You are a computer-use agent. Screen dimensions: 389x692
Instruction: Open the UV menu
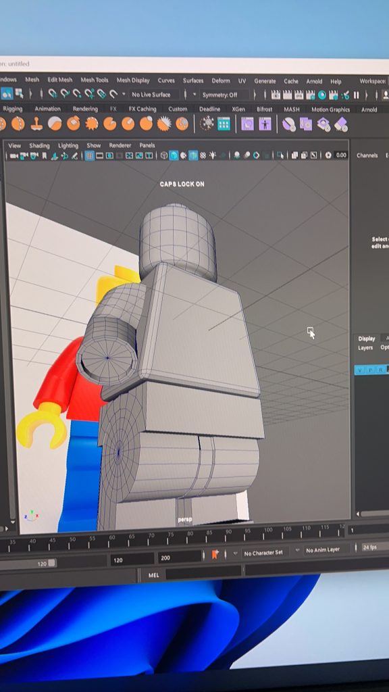242,81
